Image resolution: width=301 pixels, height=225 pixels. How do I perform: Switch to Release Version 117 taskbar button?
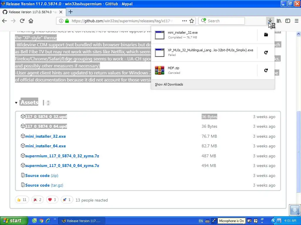pos(81,221)
